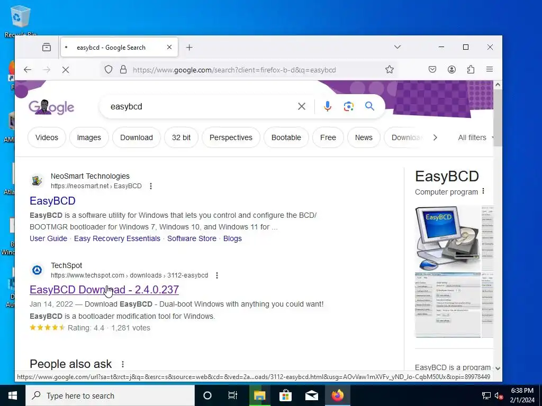Image resolution: width=542 pixels, height=406 pixels.
Task: Open the Windows Start menu
Action: tap(13, 395)
